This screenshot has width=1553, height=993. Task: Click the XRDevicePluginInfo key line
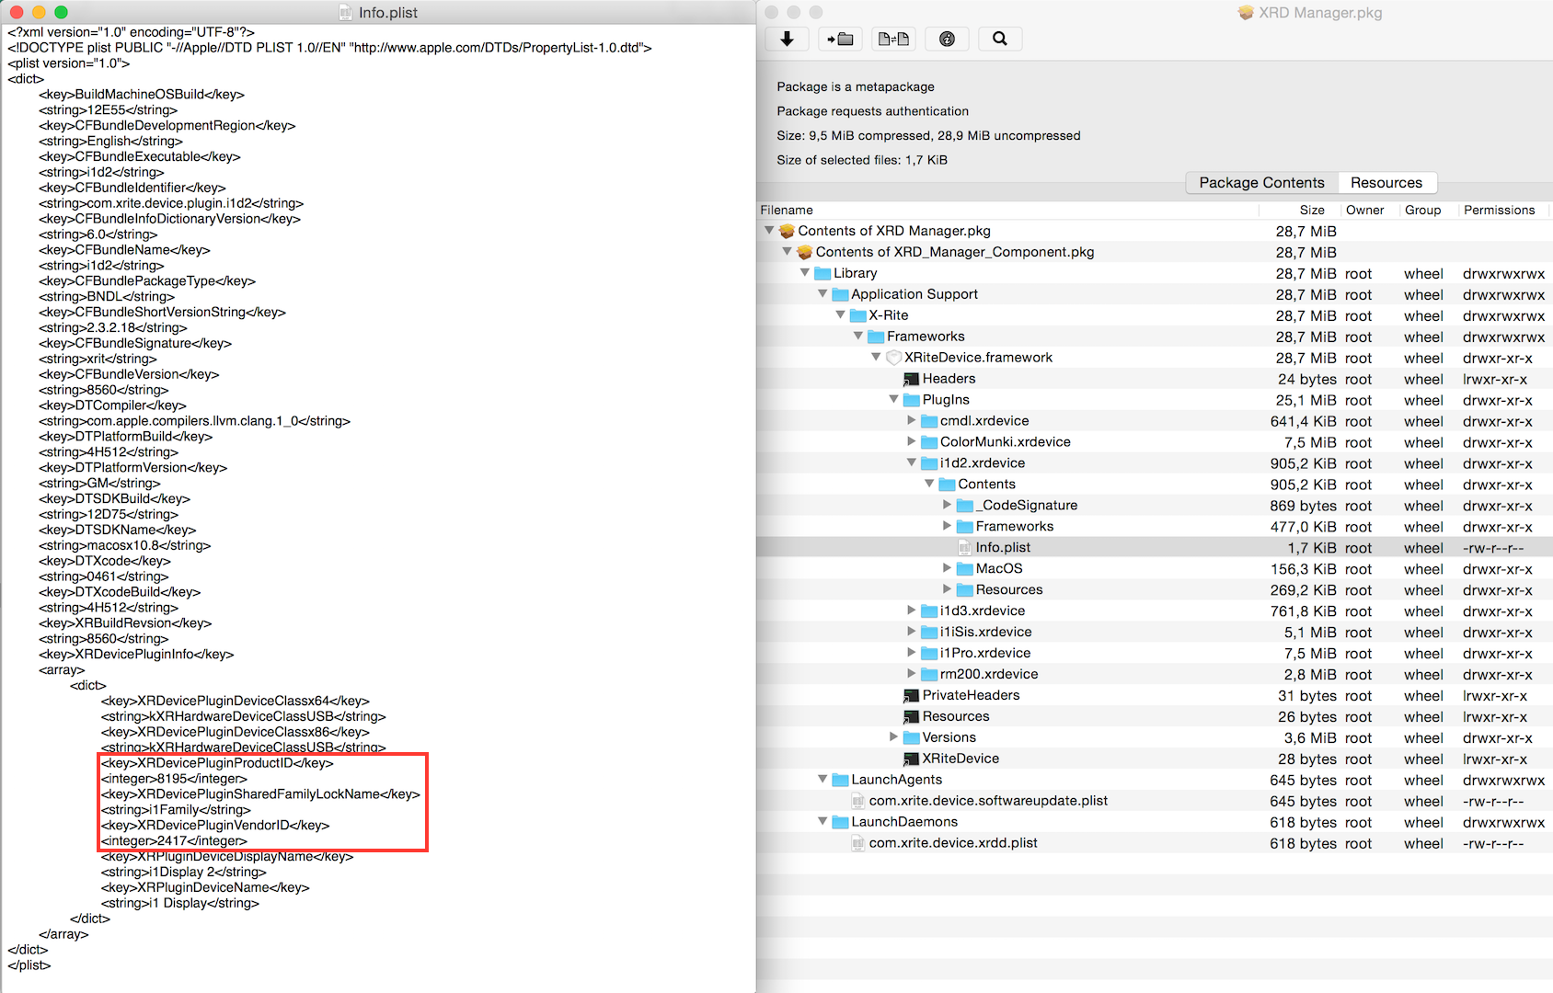(136, 655)
